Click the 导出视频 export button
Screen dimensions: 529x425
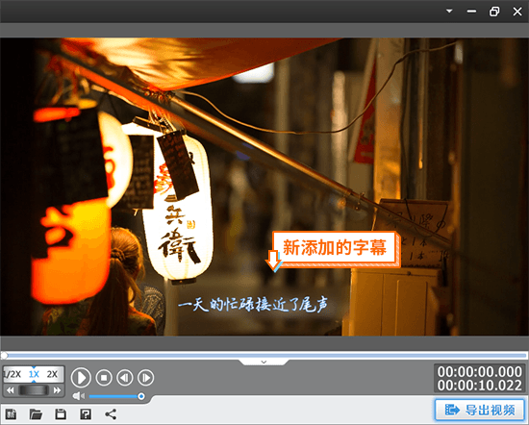click(480, 410)
